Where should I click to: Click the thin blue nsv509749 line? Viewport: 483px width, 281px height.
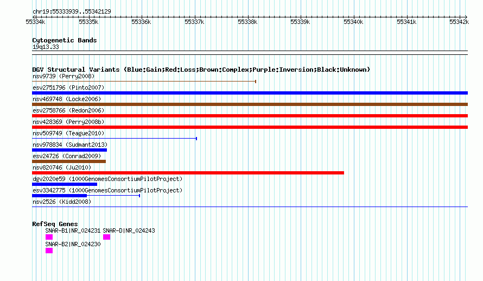click(115, 139)
